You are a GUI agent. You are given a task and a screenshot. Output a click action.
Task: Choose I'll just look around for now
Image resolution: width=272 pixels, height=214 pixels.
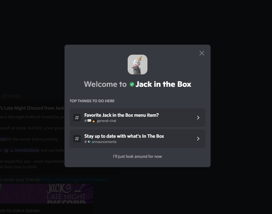pos(137,157)
